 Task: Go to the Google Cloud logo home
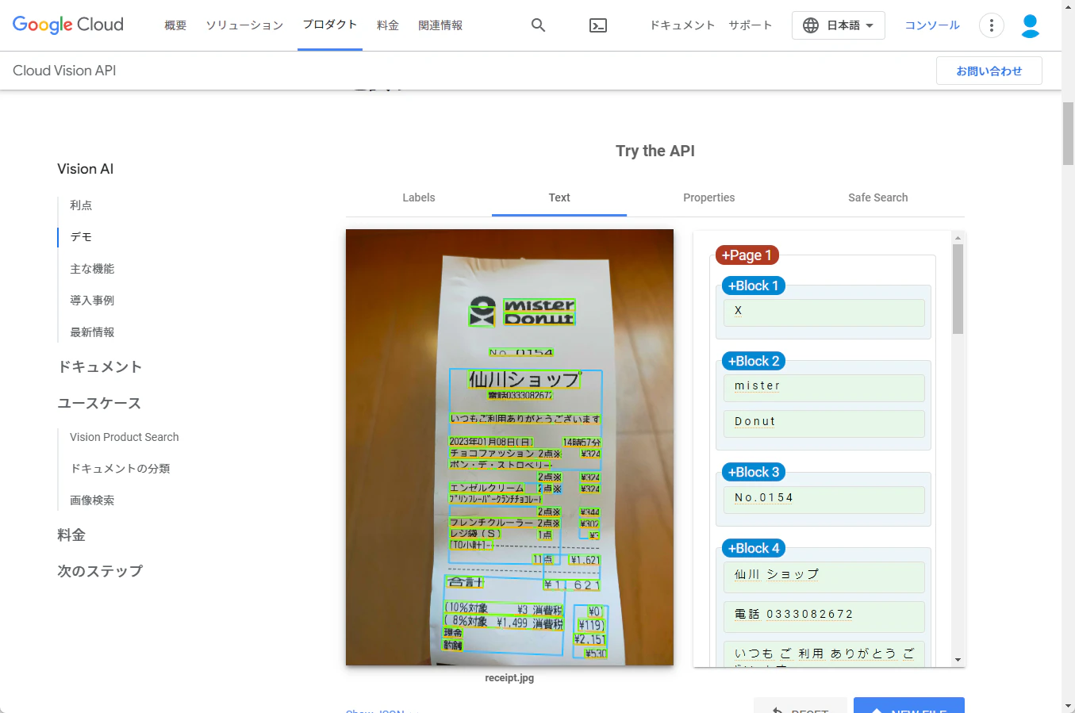click(68, 25)
